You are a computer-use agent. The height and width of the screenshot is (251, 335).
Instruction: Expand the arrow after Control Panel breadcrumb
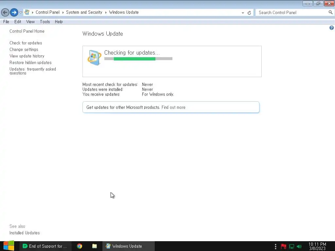click(63, 12)
